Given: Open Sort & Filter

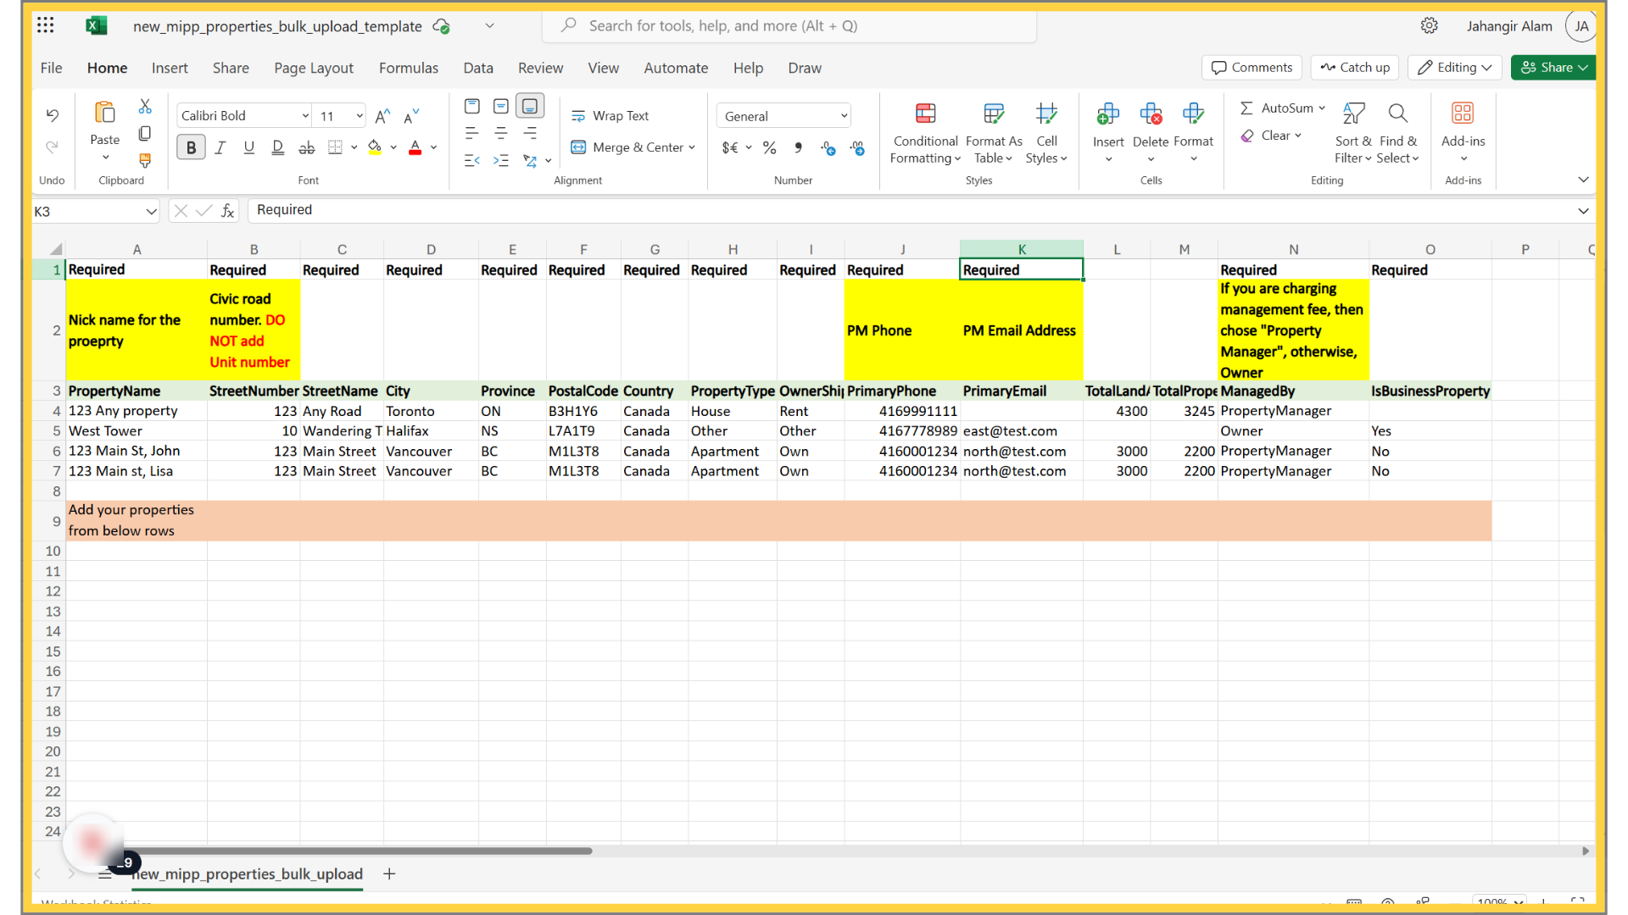Looking at the screenshot, I should coord(1353,132).
